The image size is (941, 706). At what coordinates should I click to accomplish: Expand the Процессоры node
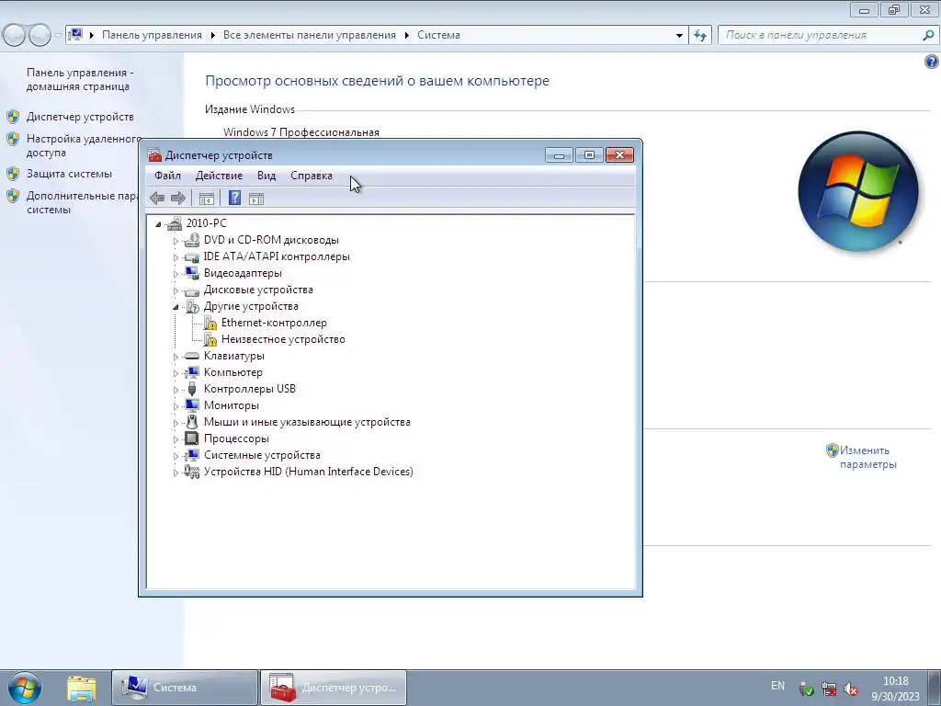(x=176, y=439)
